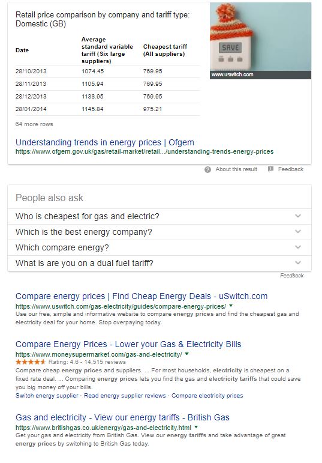
Task: Open "Understanding trends in energy prices | Ofgem" link
Action: tap(105, 142)
